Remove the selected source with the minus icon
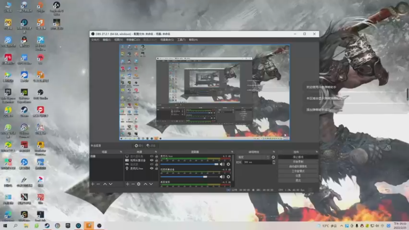 click(133, 184)
